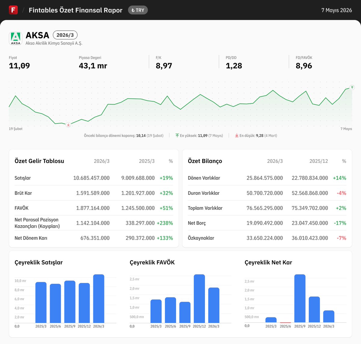The width and height of the screenshot is (361, 344).
Task: Click the Satışlar change +19%
Action: 166,178
